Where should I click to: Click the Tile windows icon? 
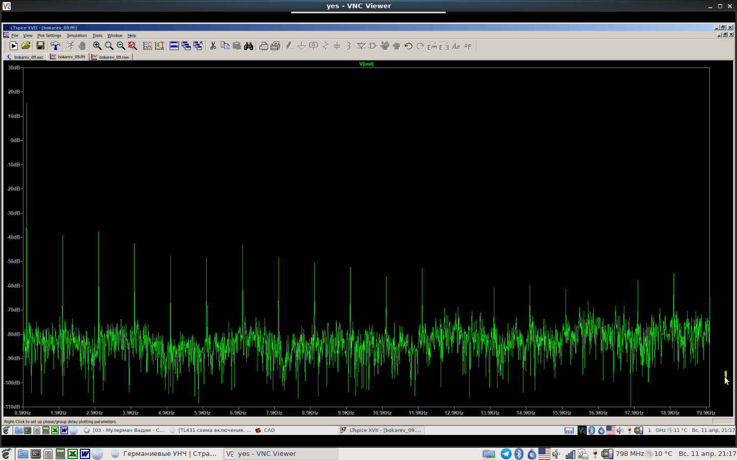(x=174, y=46)
